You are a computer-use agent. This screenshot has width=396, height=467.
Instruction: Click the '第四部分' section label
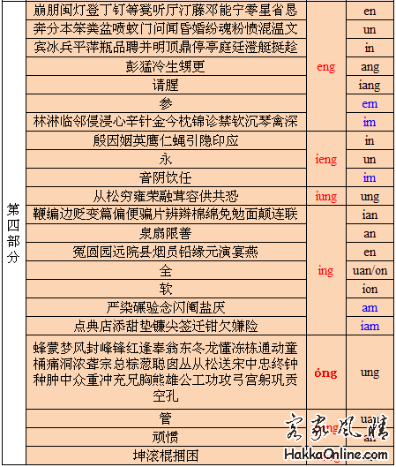(x=13, y=233)
